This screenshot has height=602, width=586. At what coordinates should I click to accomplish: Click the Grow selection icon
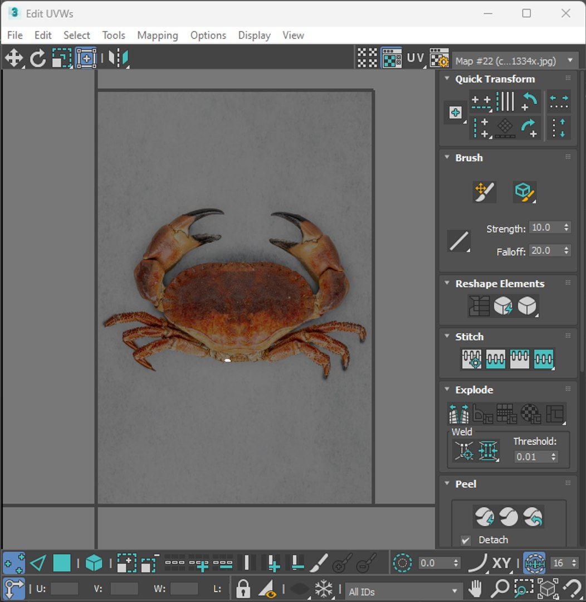click(x=126, y=563)
